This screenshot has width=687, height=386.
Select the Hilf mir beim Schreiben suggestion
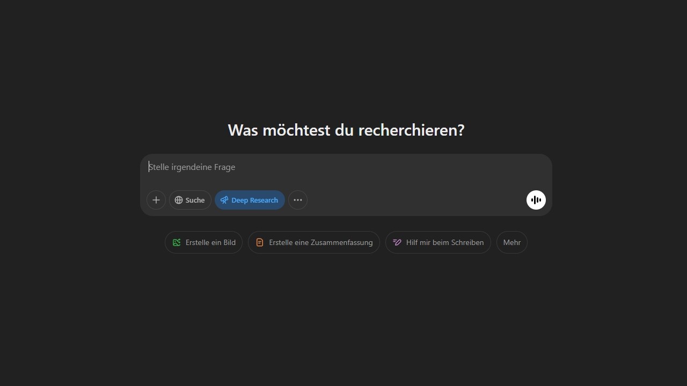click(437, 242)
